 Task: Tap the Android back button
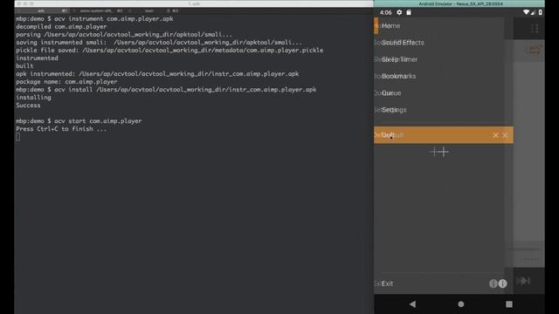point(413,304)
